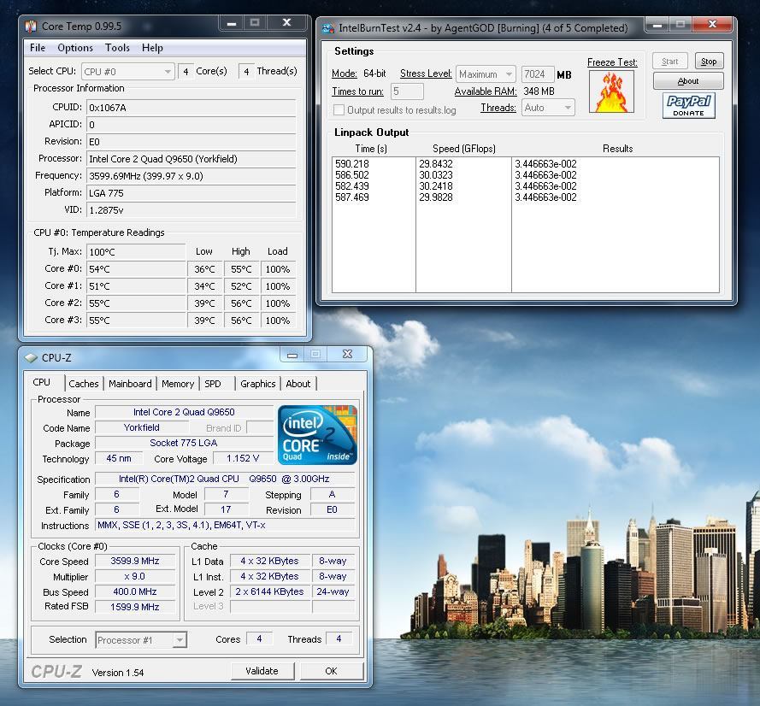Viewport: 760px width, 706px height.
Task: Click the Technology 45 nm value
Action: (119, 458)
